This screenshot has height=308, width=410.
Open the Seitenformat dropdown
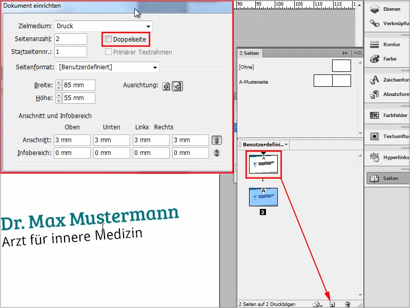pyautogui.click(x=108, y=67)
